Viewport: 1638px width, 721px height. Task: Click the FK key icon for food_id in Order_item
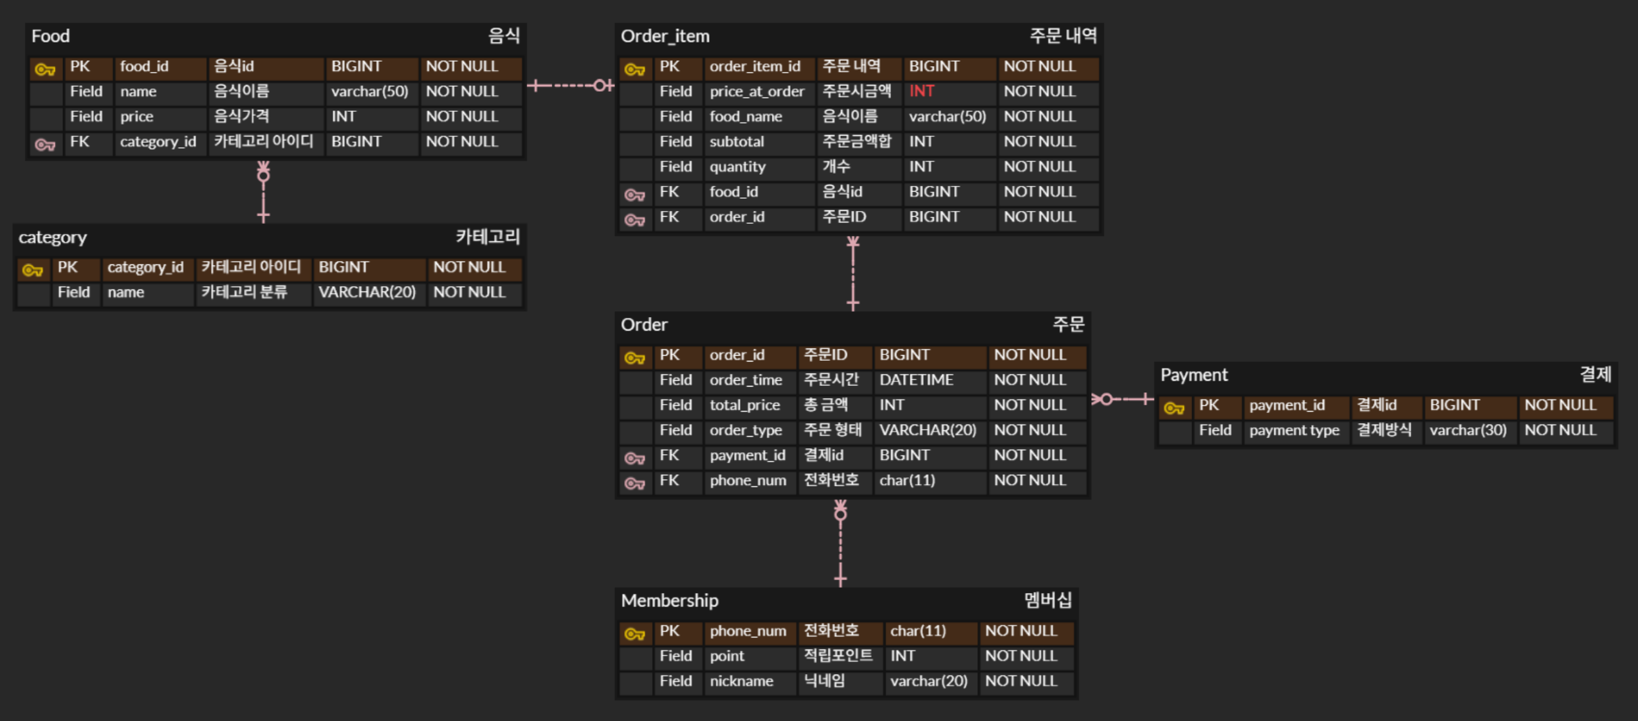click(634, 194)
